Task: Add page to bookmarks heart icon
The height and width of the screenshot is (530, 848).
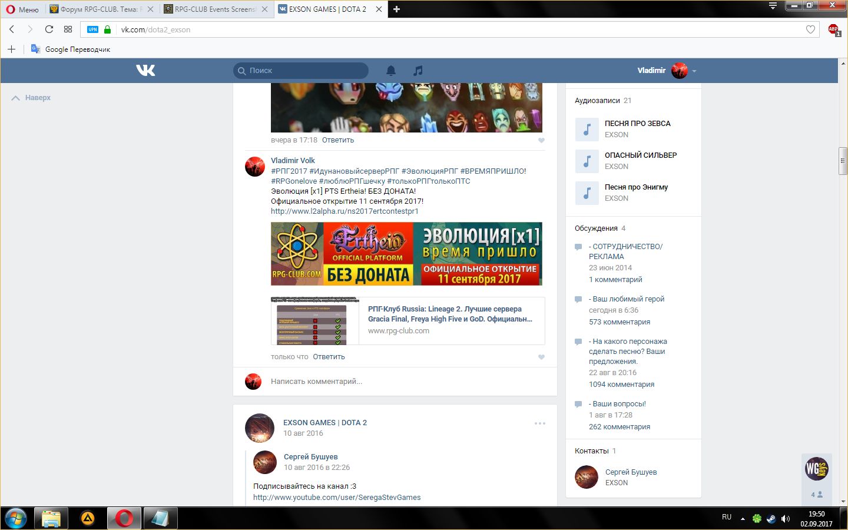Action: 810,29
